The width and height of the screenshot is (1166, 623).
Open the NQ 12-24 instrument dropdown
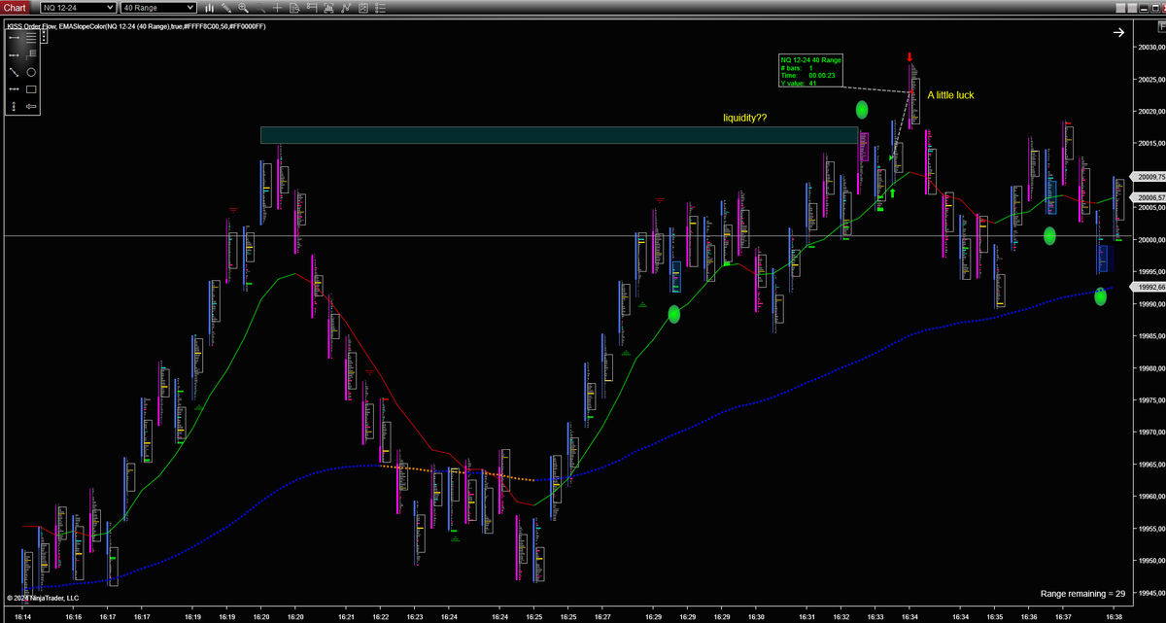tap(76, 8)
